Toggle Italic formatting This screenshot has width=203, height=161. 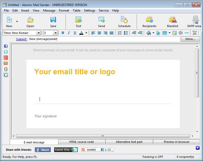69,33
